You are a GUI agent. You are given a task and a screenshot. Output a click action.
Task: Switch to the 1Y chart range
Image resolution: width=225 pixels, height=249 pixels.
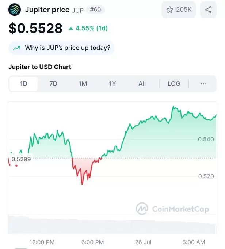(113, 84)
